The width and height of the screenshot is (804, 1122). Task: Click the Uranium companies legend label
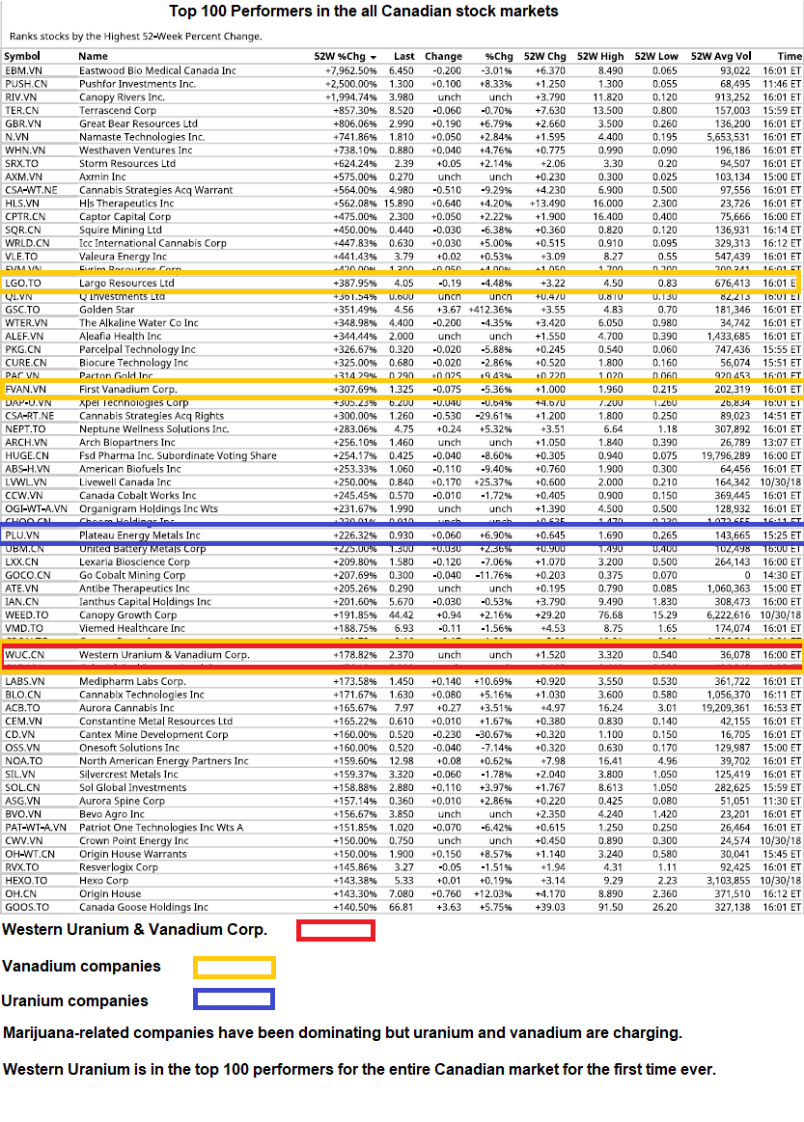pos(74,1000)
